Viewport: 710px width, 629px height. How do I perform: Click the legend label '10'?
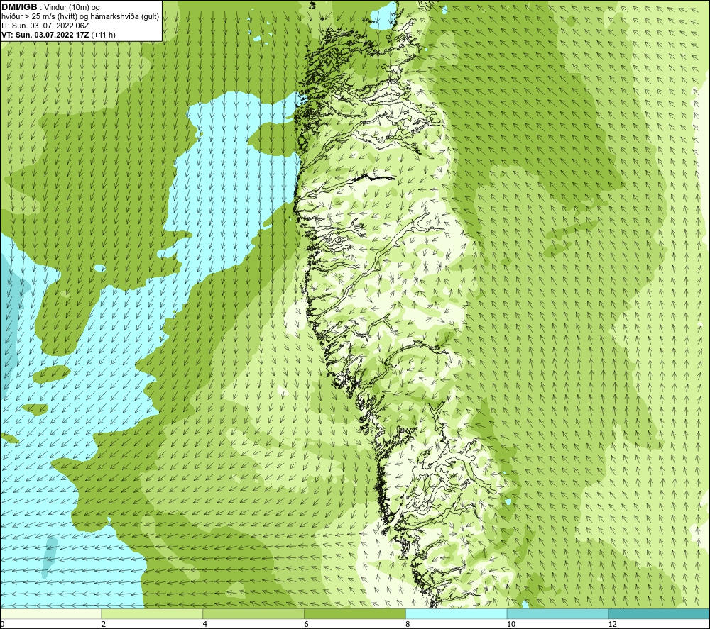(x=511, y=625)
